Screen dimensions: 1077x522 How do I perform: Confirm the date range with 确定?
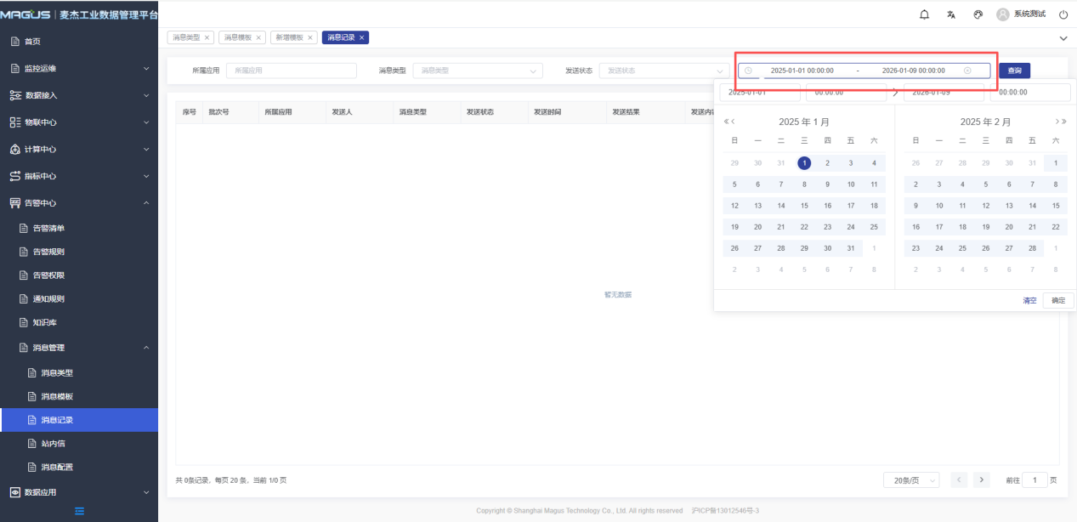pyautogui.click(x=1057, y=300)
